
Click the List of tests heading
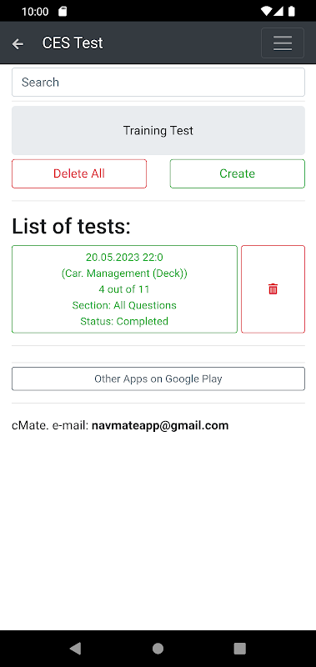[x=71, y=226]
